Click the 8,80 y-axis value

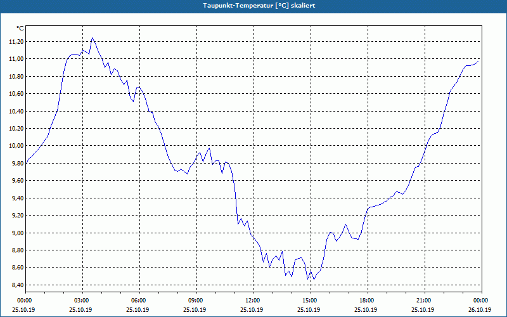(18, 250)
